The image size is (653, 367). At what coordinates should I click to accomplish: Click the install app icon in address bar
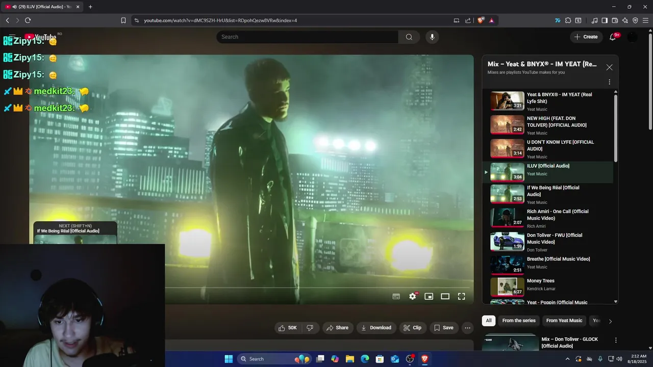click(x=457, y=20)
